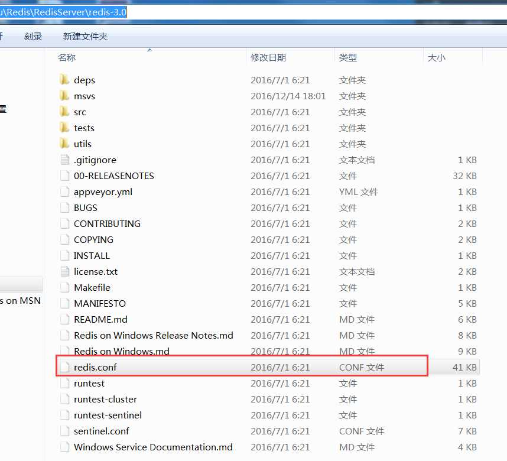
Task: Click the runtest file icon
Action: click(x=64, y=383)
